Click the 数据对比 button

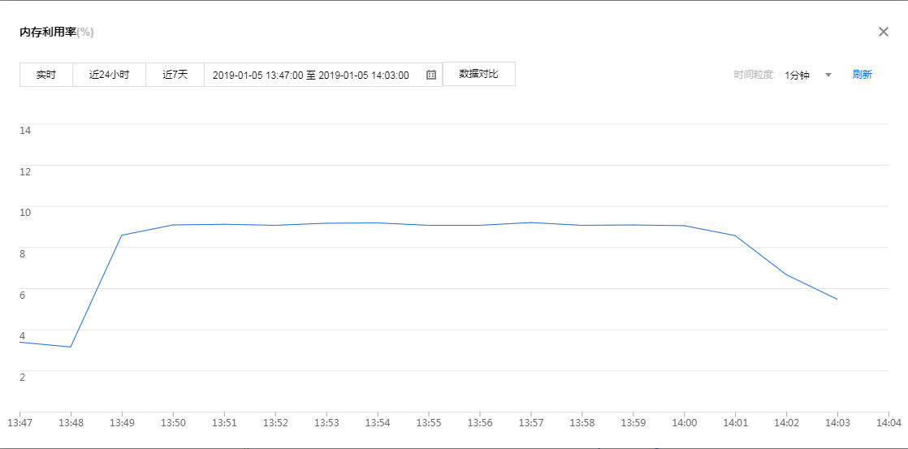point(478,74)
